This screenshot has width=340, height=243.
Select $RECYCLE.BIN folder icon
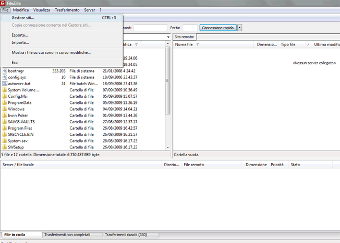(5, 134)
